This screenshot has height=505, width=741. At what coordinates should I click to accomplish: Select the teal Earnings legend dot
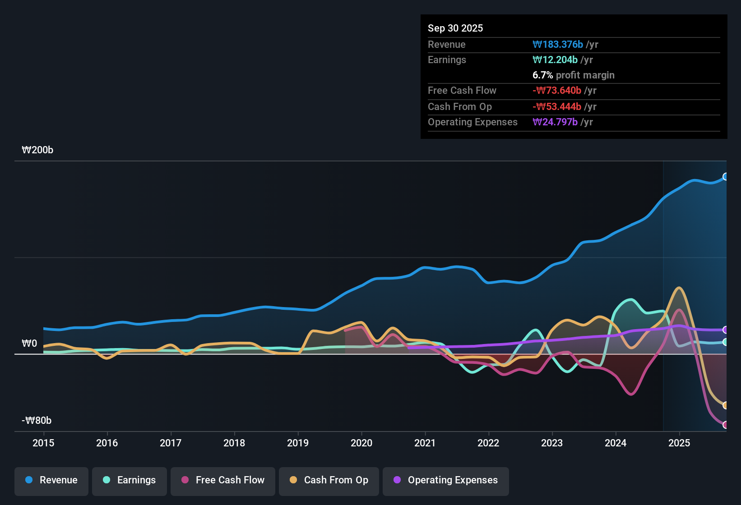pyautogui.click(x=107, y=480)
